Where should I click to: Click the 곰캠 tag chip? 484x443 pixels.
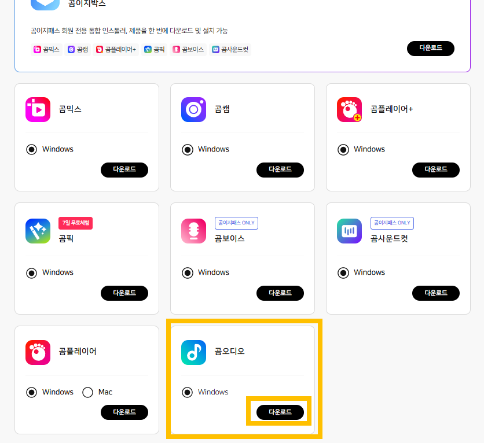pos(78,50)
